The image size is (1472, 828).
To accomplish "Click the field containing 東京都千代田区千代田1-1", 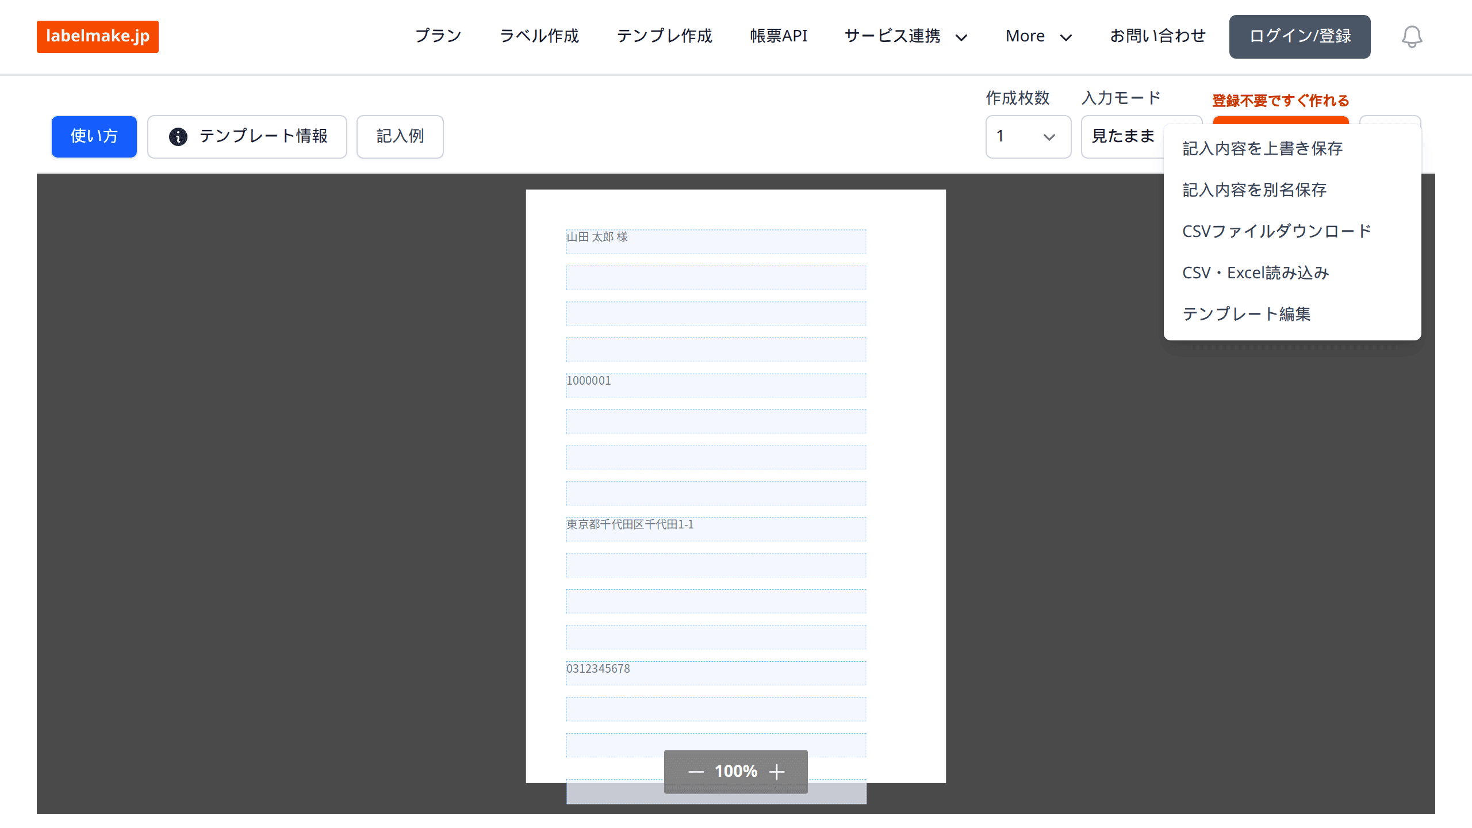I will (716, 529).
